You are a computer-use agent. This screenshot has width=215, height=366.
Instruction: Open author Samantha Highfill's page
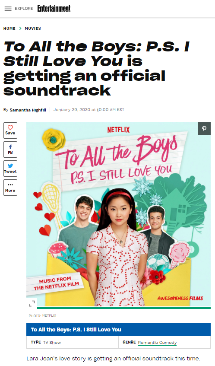pos(28,110)
